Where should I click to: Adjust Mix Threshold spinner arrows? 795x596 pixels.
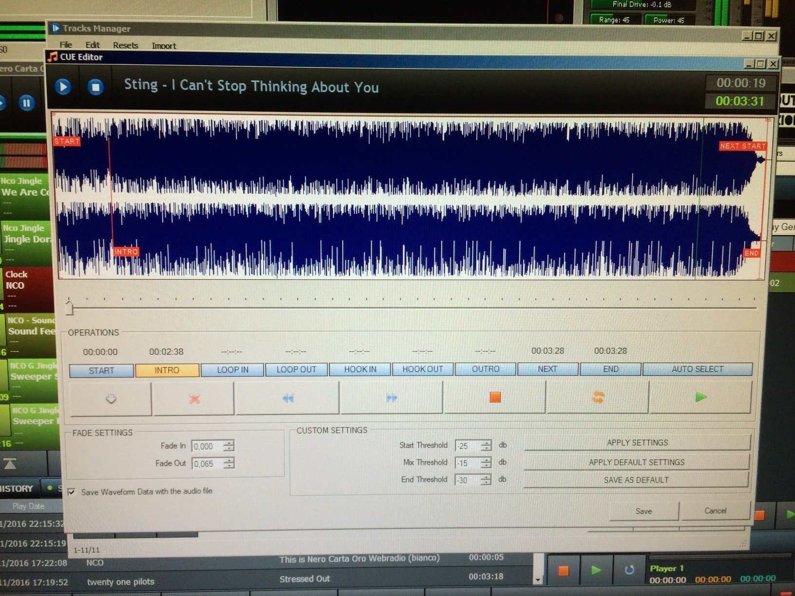pyautogui.click(x=486, y=463)
